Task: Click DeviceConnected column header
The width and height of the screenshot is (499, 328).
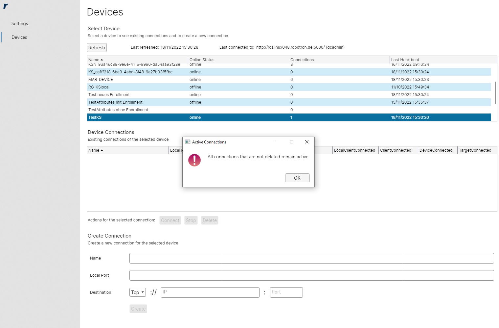Action: [x=438, y=150]
